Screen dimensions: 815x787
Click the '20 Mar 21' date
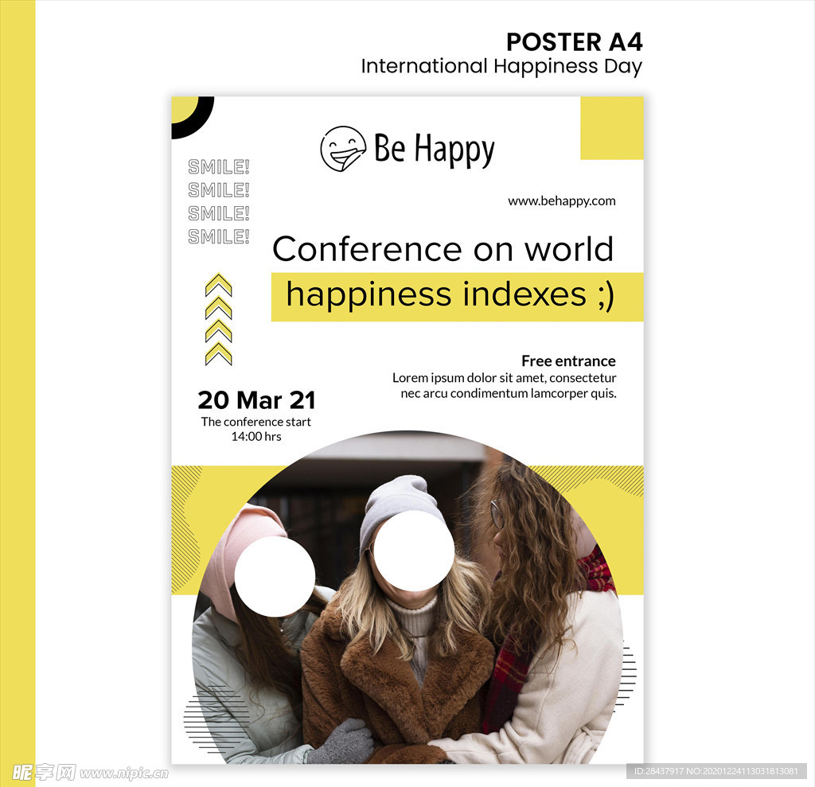pos(256,400)
